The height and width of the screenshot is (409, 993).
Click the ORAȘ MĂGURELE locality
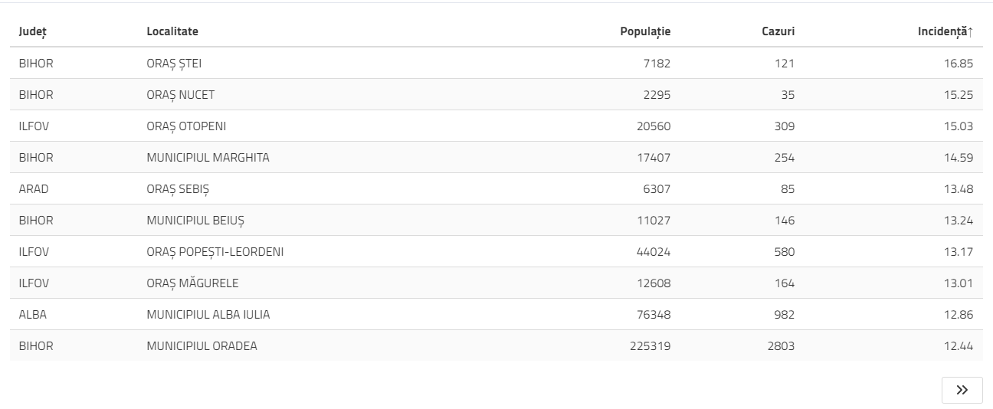pyautogui.click(x=192, y=283)
